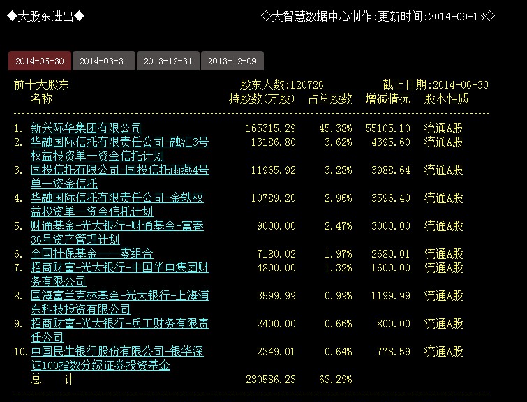Viewport: 527px width, 402px height.
Task: Open link 财通基金-光大银行-财通基金-富春
Action: (117, 225)
